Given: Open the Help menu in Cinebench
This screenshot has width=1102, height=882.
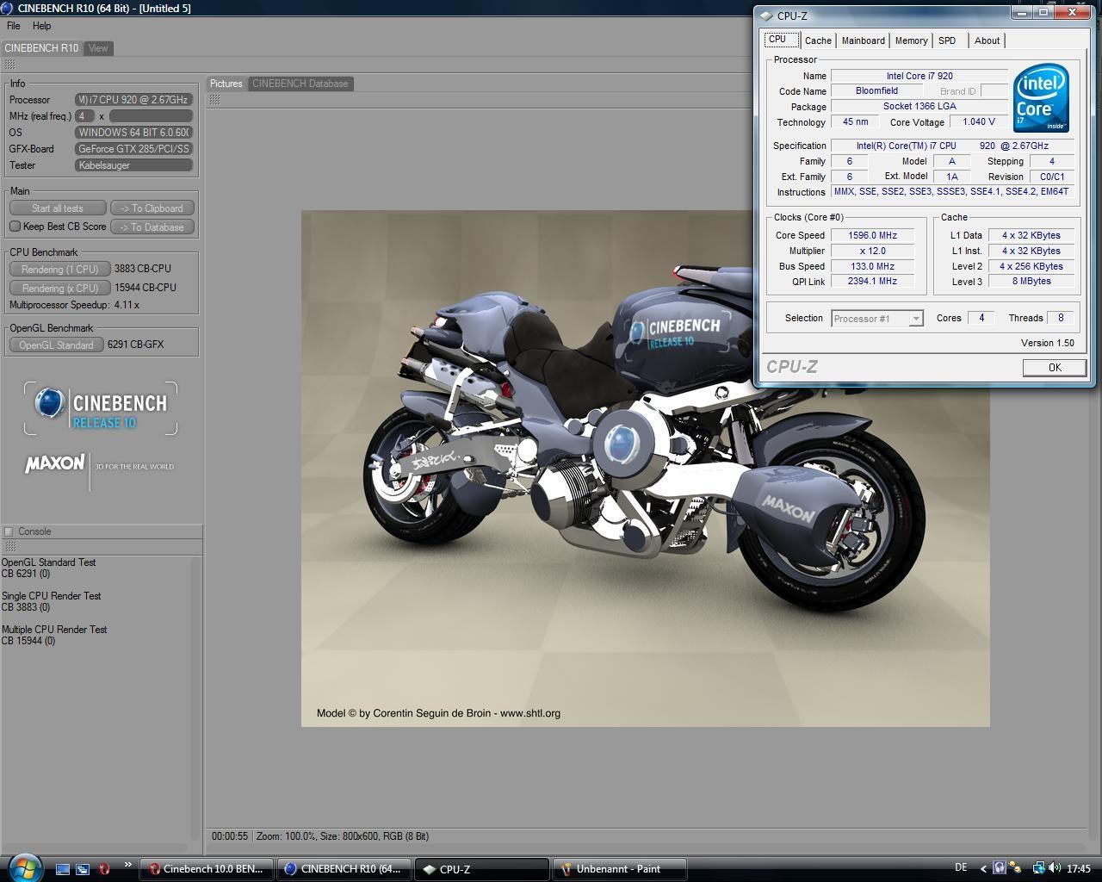Looking at the screenshot, I should coord(41,26).
